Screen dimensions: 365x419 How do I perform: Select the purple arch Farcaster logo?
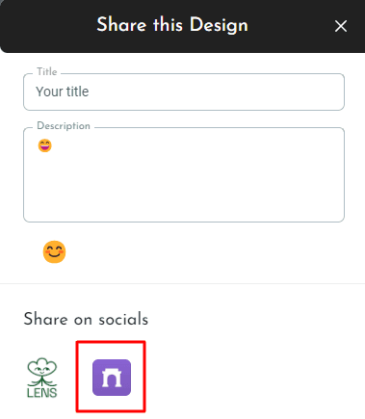(112, 378)
